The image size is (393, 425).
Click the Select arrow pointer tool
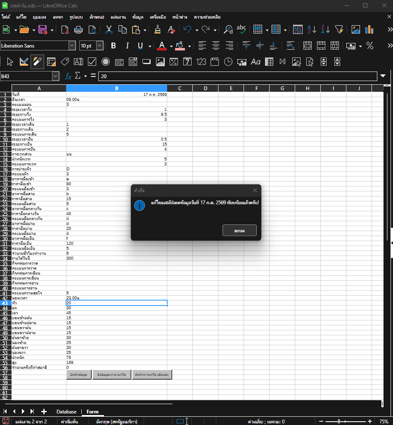point(10,62)
